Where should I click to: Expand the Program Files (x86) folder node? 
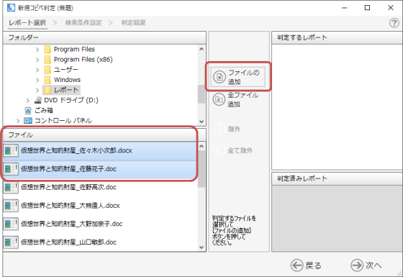click(37, 60)
